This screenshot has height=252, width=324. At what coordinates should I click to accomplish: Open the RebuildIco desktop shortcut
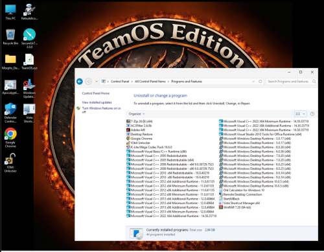coord(29,12)
